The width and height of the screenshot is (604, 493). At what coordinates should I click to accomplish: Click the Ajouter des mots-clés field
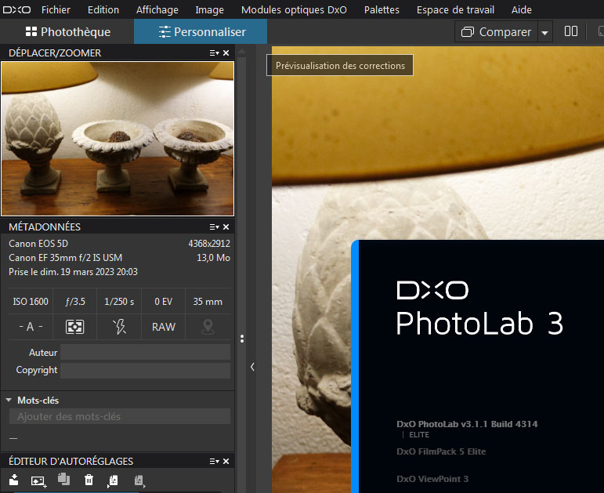point(120,416)
